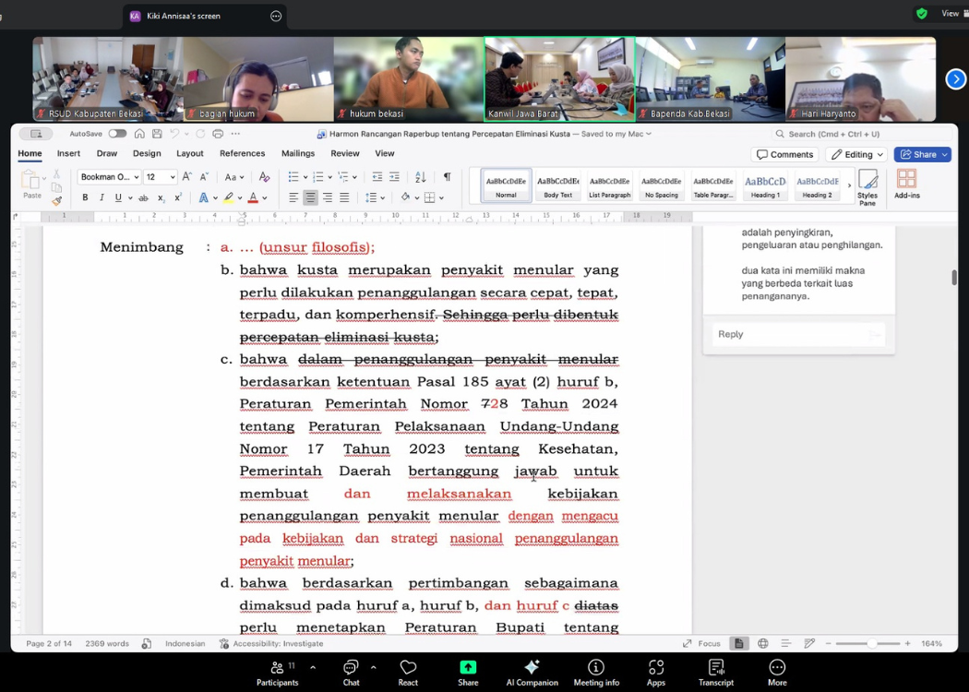
Task: Open the Add-ins gallery
Action: pos(906,185)
